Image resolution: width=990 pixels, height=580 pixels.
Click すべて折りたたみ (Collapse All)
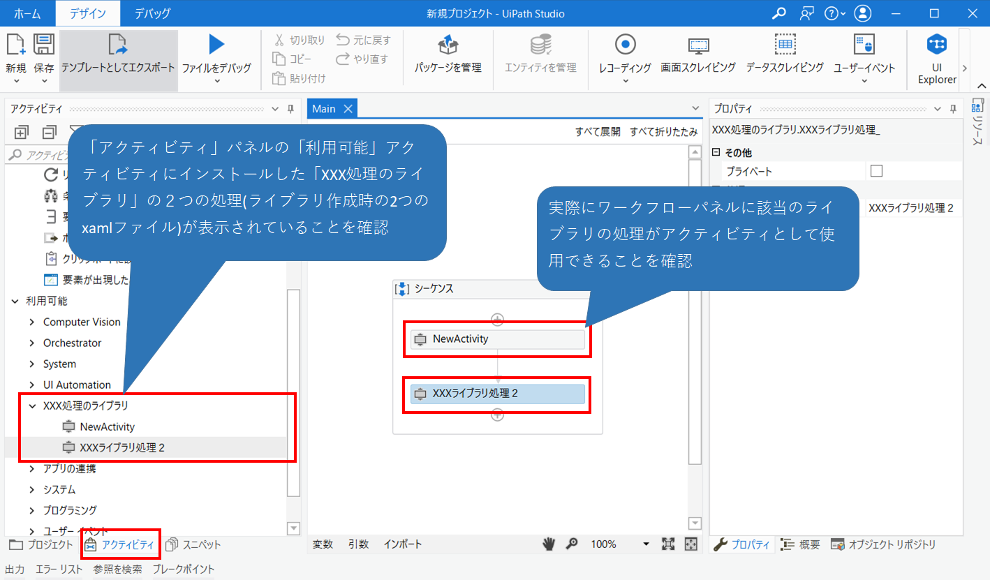coord(663,131)
